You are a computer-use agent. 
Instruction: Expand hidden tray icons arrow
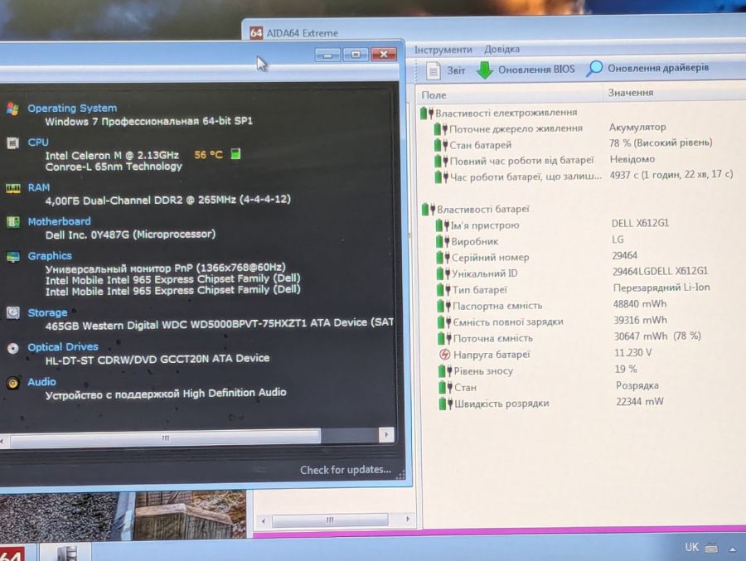click(x=733, y=549)
